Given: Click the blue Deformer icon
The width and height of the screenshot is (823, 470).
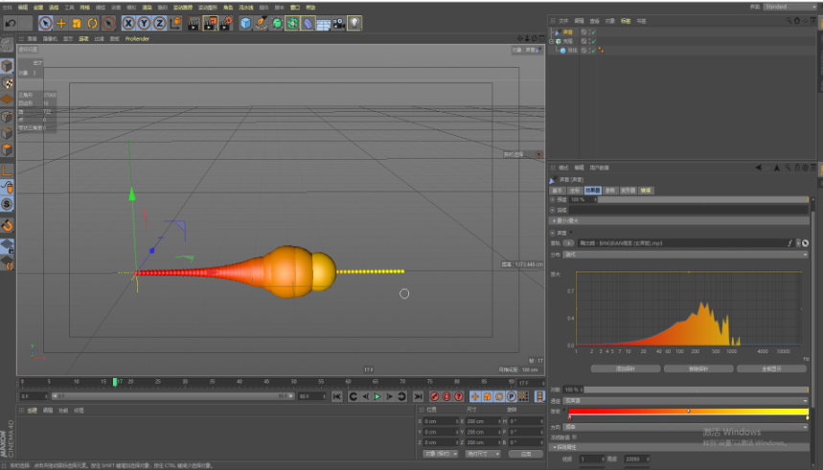Looking at the screenshot, I should click(308, 23).
